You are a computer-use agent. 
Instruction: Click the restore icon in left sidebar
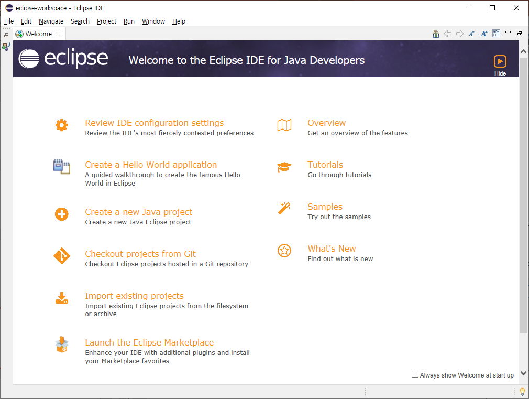[x=6, y=35]
